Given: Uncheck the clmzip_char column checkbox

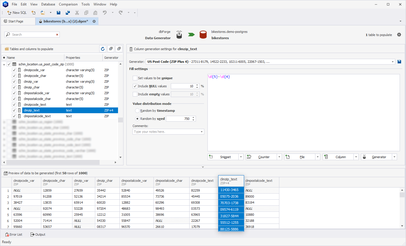Looking at the screenshot, I should pyautogui.click(x=14, y=87).
